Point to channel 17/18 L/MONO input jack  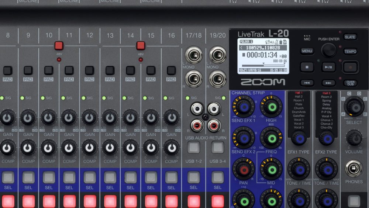pos(194,55)
